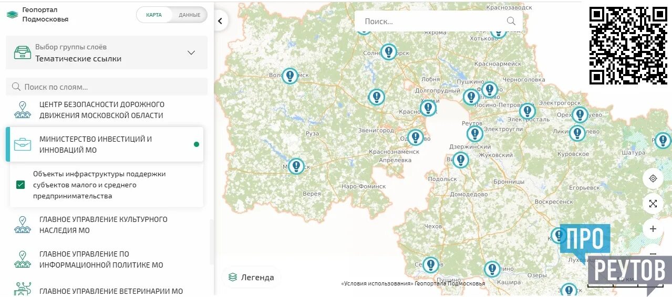Viewport: 672px width, 297px height.
Task: Click the Руза map label
Action: pos(313,133)
